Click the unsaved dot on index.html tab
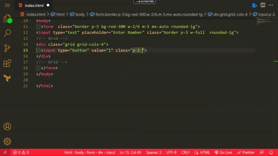278x156 pixels. (x=48, y=5)
